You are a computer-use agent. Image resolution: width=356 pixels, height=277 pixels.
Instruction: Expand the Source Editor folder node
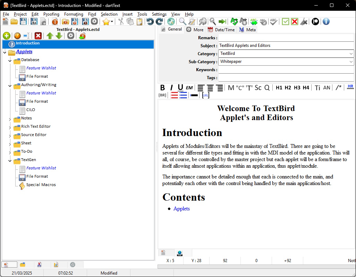(10, 136)
